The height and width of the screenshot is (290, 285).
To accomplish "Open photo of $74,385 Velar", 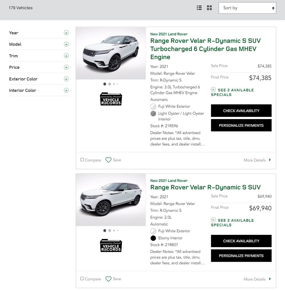I will [111, 53].
